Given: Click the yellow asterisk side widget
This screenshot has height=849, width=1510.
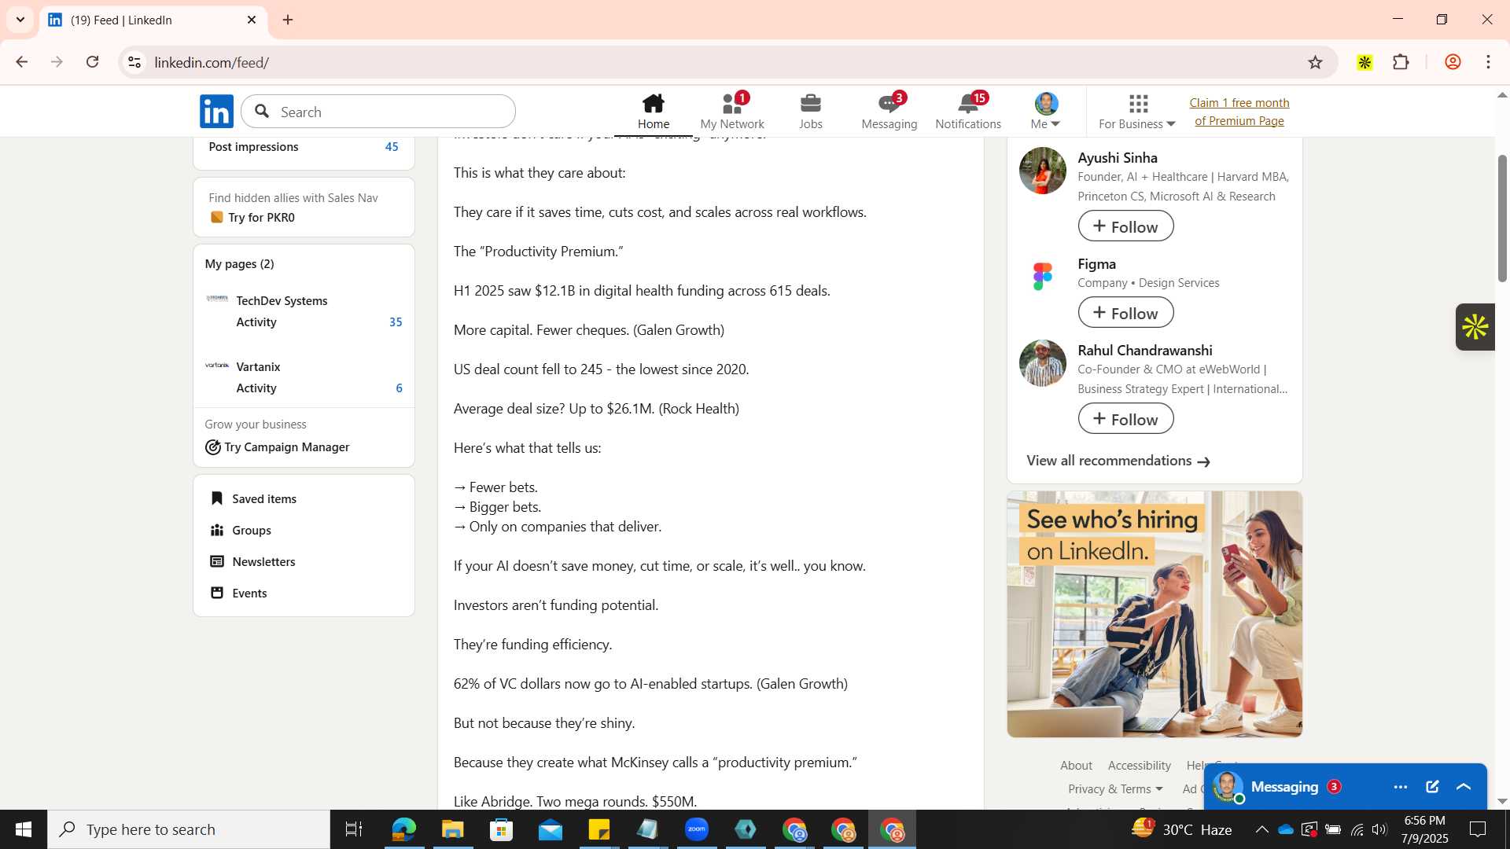Looking at the screenshot, I should point(1475,327).
